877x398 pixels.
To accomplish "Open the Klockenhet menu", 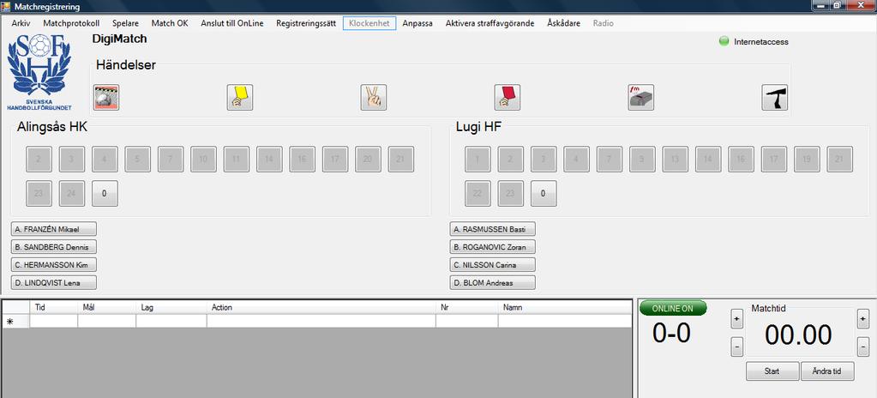I will (x=369, y=23).
